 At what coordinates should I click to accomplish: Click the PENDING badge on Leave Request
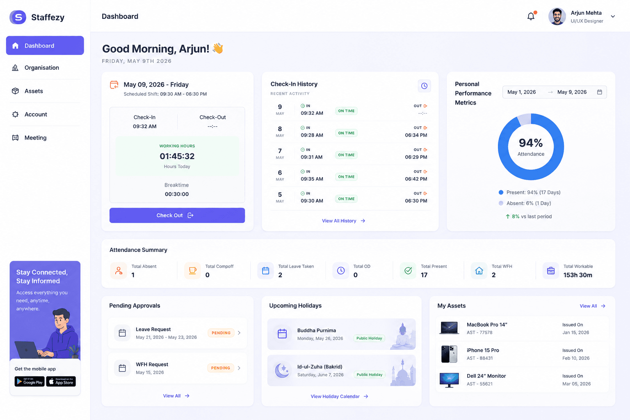tap(221, 333)
